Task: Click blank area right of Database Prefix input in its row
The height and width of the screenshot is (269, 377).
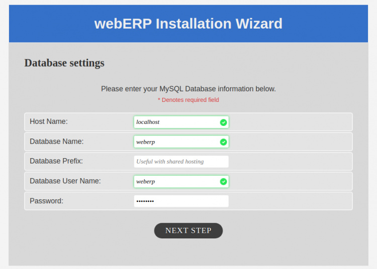Action: [x=291, y=162]
